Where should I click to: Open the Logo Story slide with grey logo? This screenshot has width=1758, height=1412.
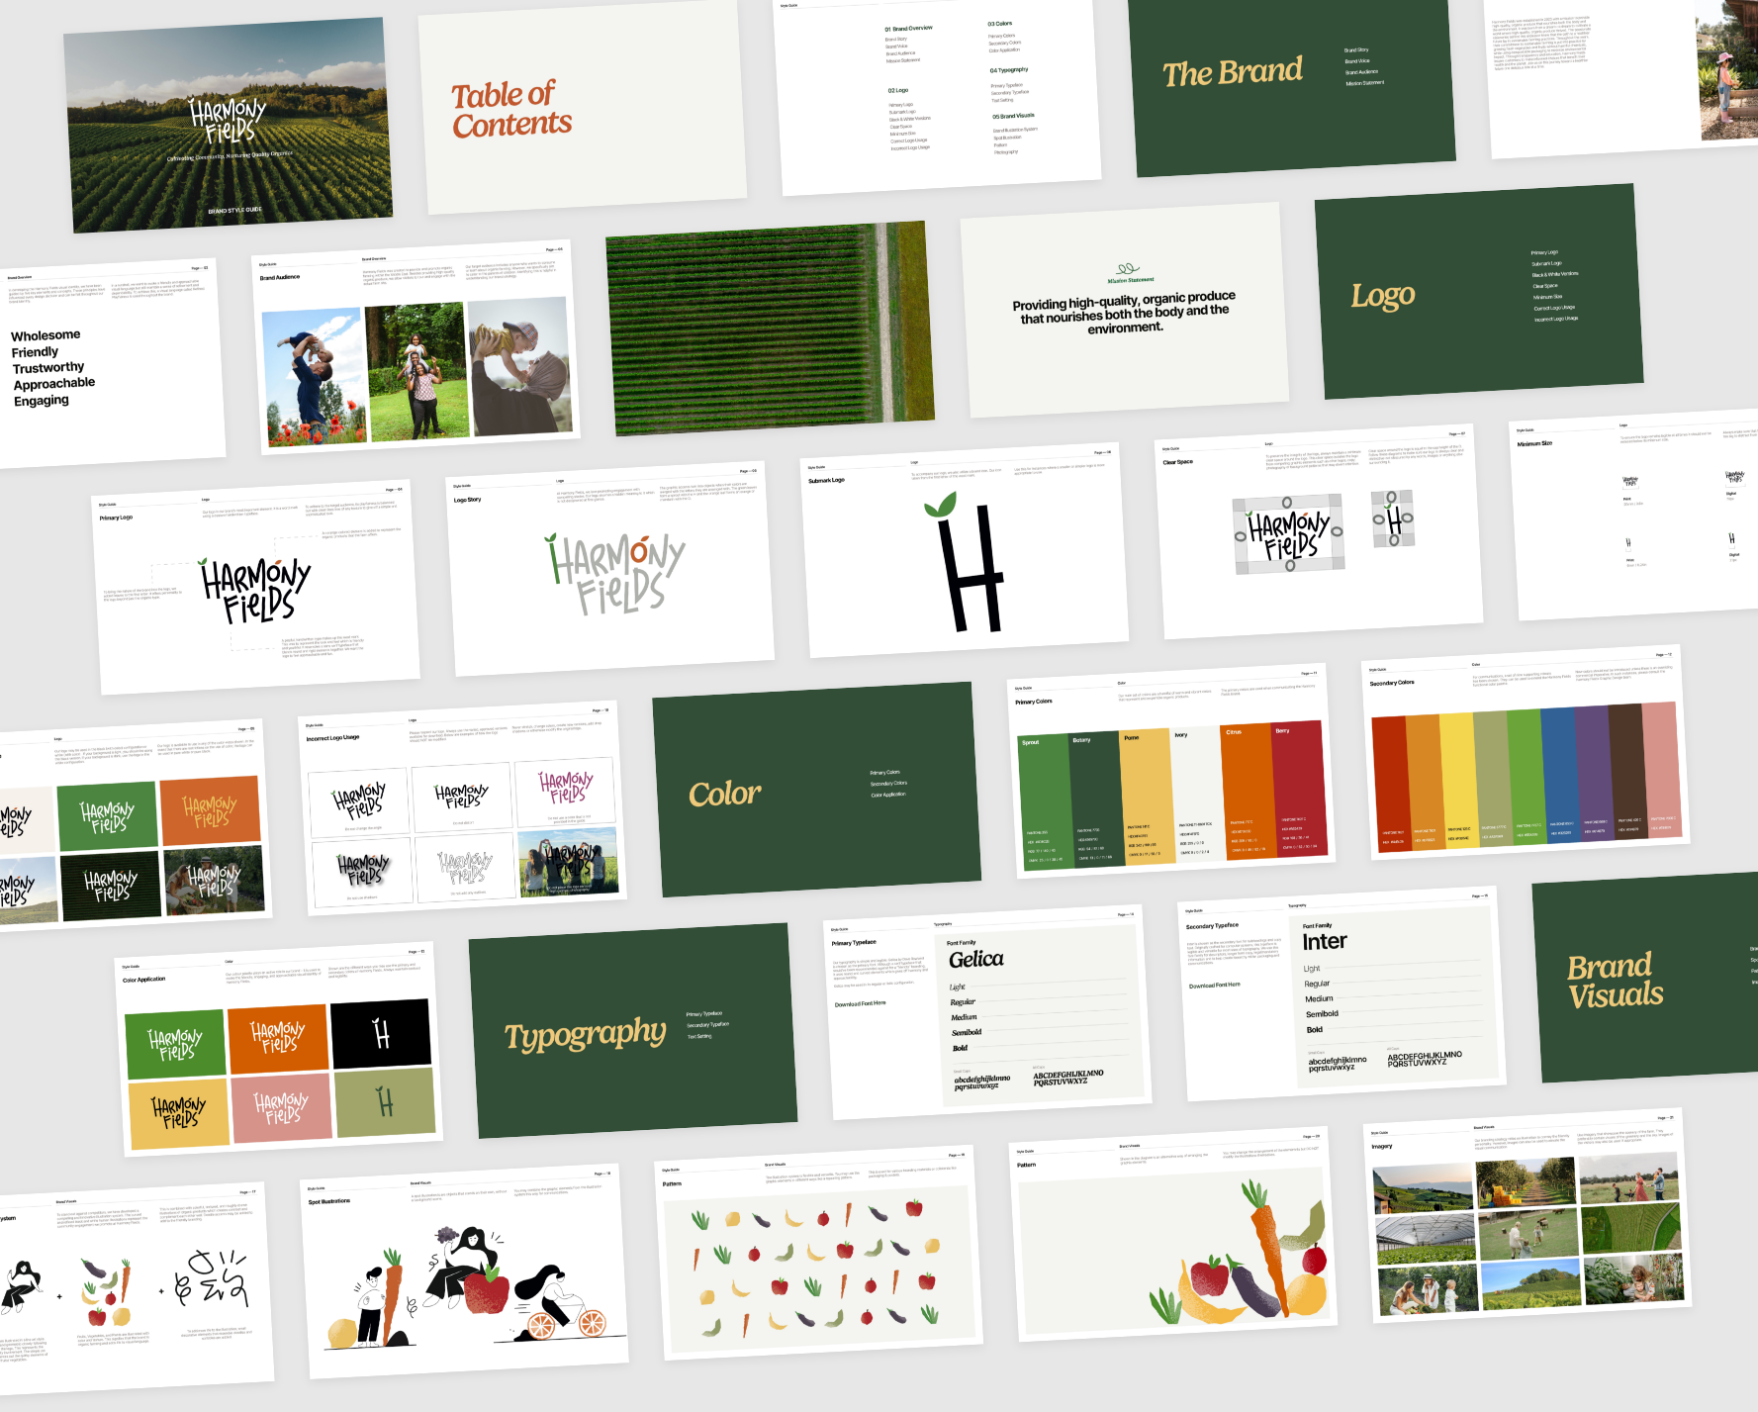609,568
